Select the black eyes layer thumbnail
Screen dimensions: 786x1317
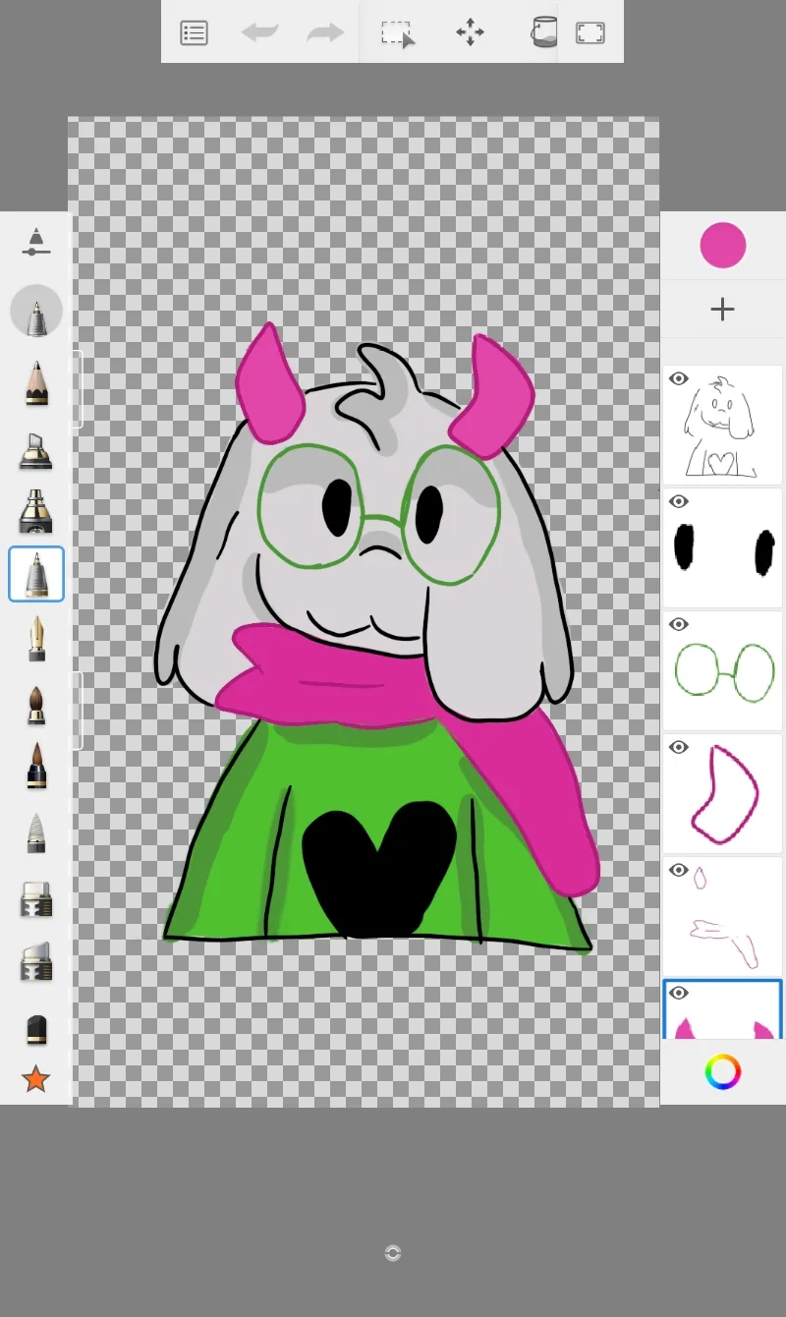click(723, 548)
